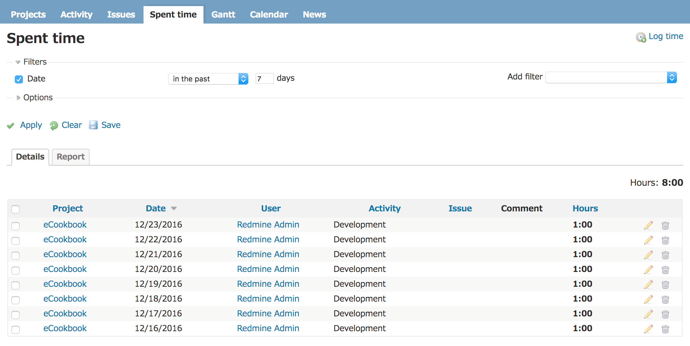Image resolution: width=690 pixels, height=346 pixels.
Task: Click the green Apply checkmark icon
Action: pos(10,126)
